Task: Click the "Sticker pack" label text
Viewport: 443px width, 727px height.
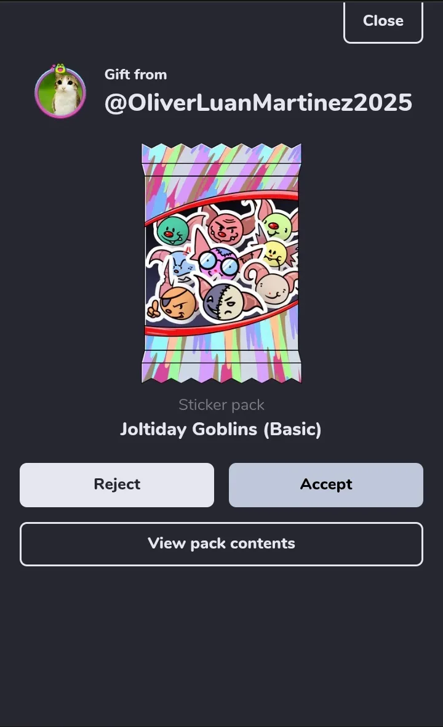Action: pyautogui.click(x=221, y=405)
